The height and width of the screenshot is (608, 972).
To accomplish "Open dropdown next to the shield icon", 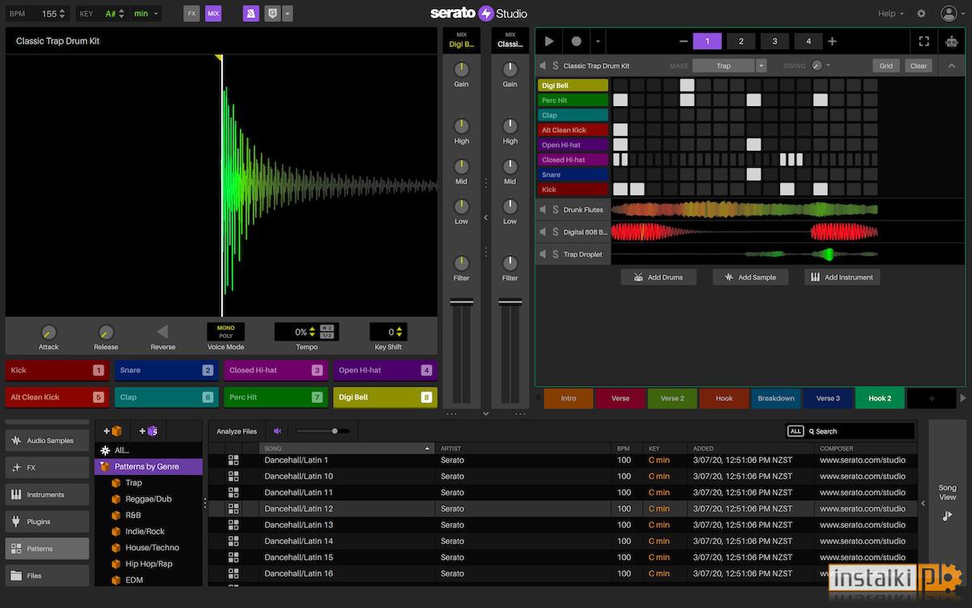I will tap(288, 14).
